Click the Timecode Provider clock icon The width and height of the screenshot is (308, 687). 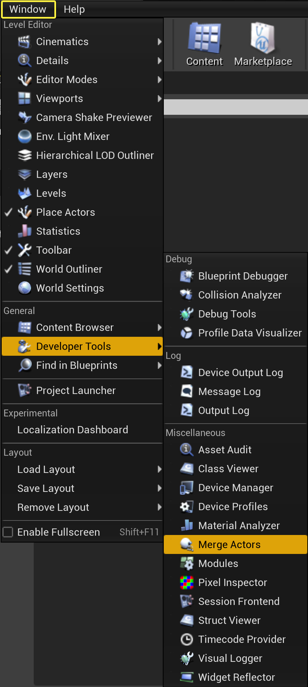(x=187, y=639)
